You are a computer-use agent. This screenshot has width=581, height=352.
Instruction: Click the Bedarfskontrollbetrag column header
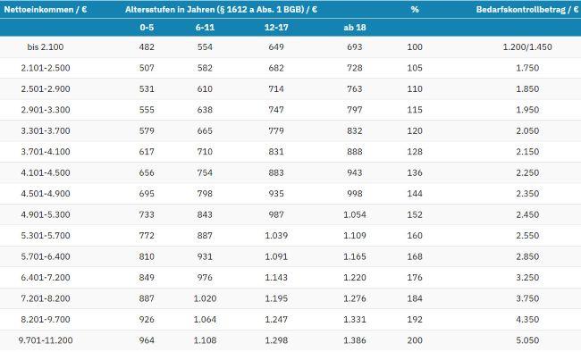pos(526,10)
